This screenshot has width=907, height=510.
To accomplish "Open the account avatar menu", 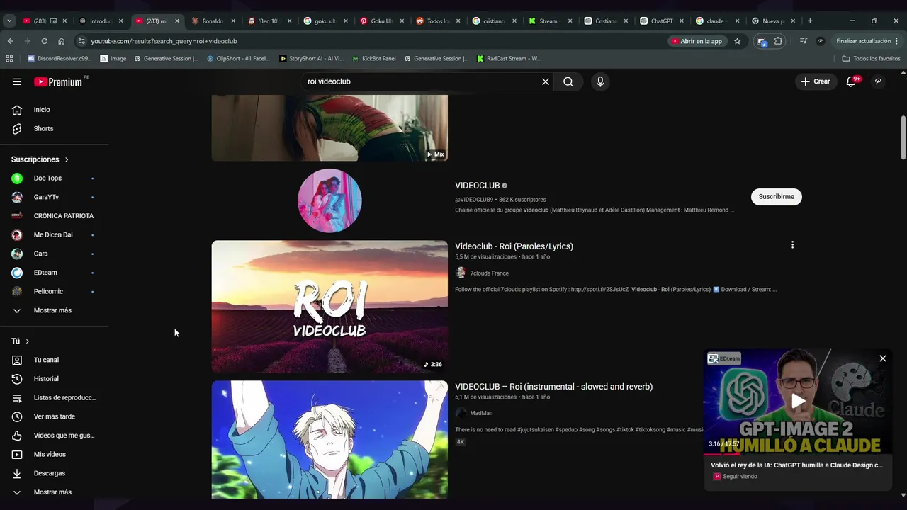I will click(x=878, y=81).
